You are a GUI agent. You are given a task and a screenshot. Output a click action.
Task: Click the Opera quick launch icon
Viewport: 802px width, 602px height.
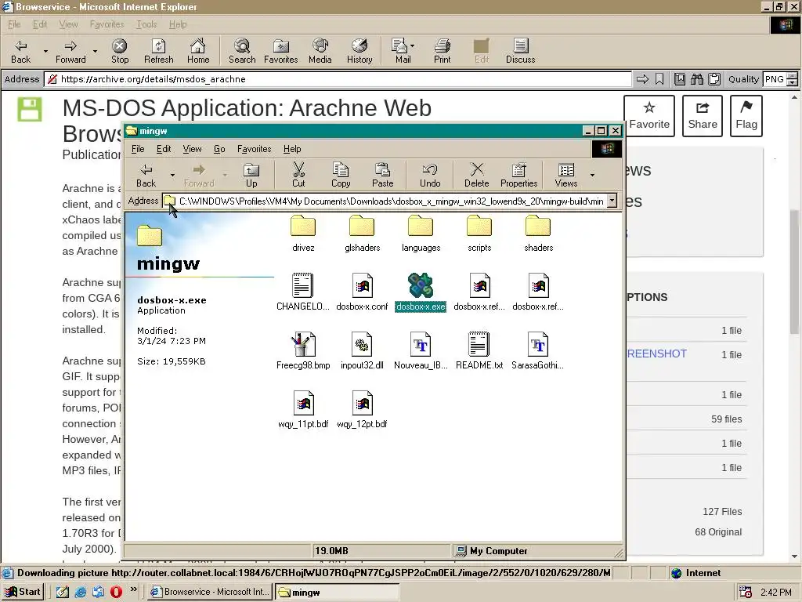[x=116, y=592]
